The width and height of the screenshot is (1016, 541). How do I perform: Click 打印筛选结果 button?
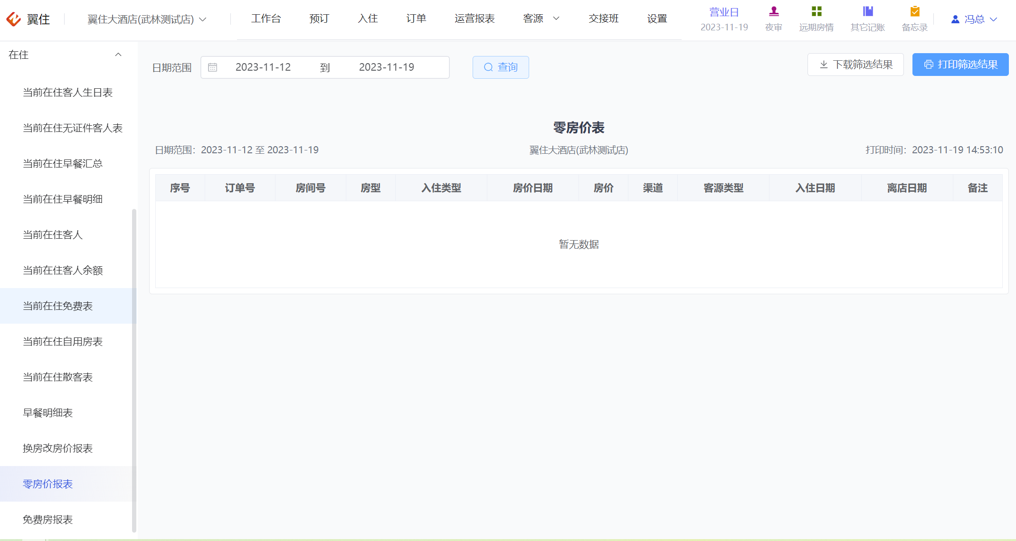click(x=960, y=65)
